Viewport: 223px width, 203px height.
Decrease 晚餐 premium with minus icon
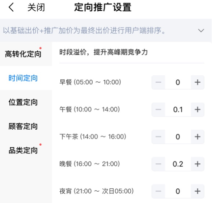158,164
